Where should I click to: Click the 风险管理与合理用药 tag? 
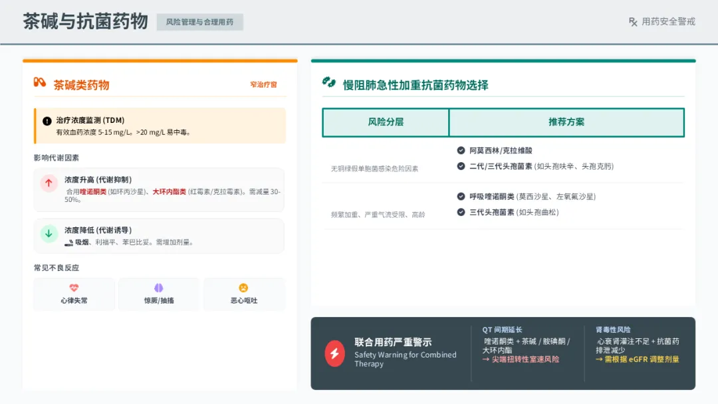point(199,22)
